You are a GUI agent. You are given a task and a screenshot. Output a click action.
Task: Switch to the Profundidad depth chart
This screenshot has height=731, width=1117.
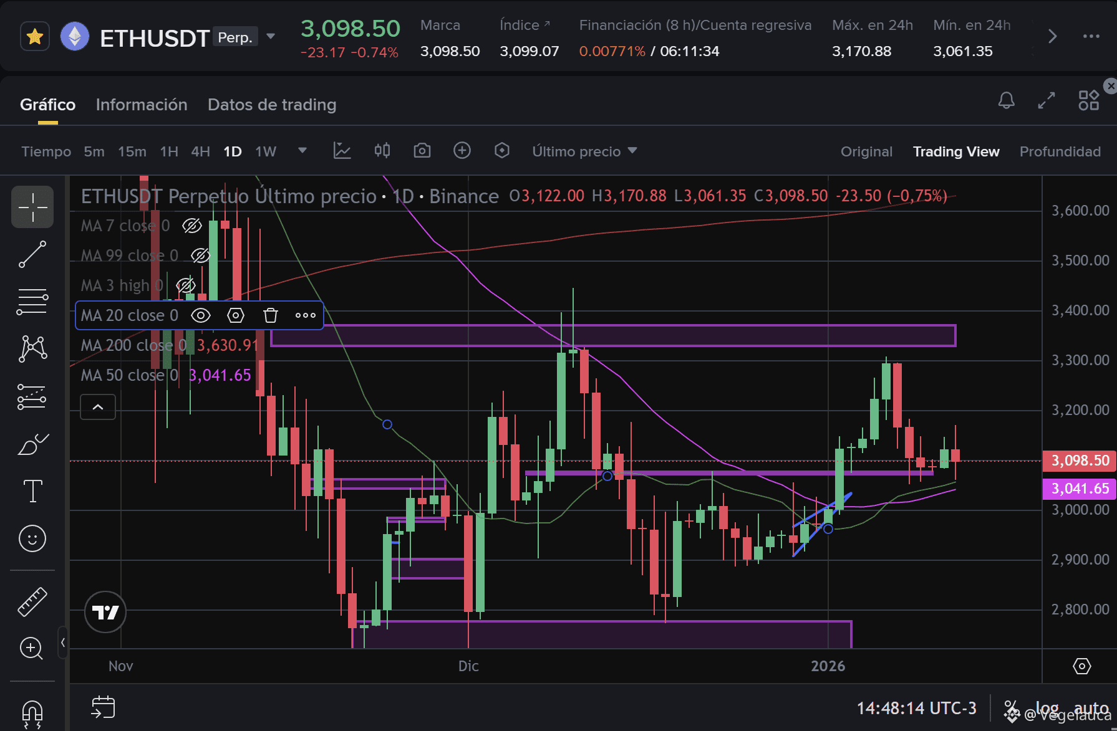click(1060, 151)
